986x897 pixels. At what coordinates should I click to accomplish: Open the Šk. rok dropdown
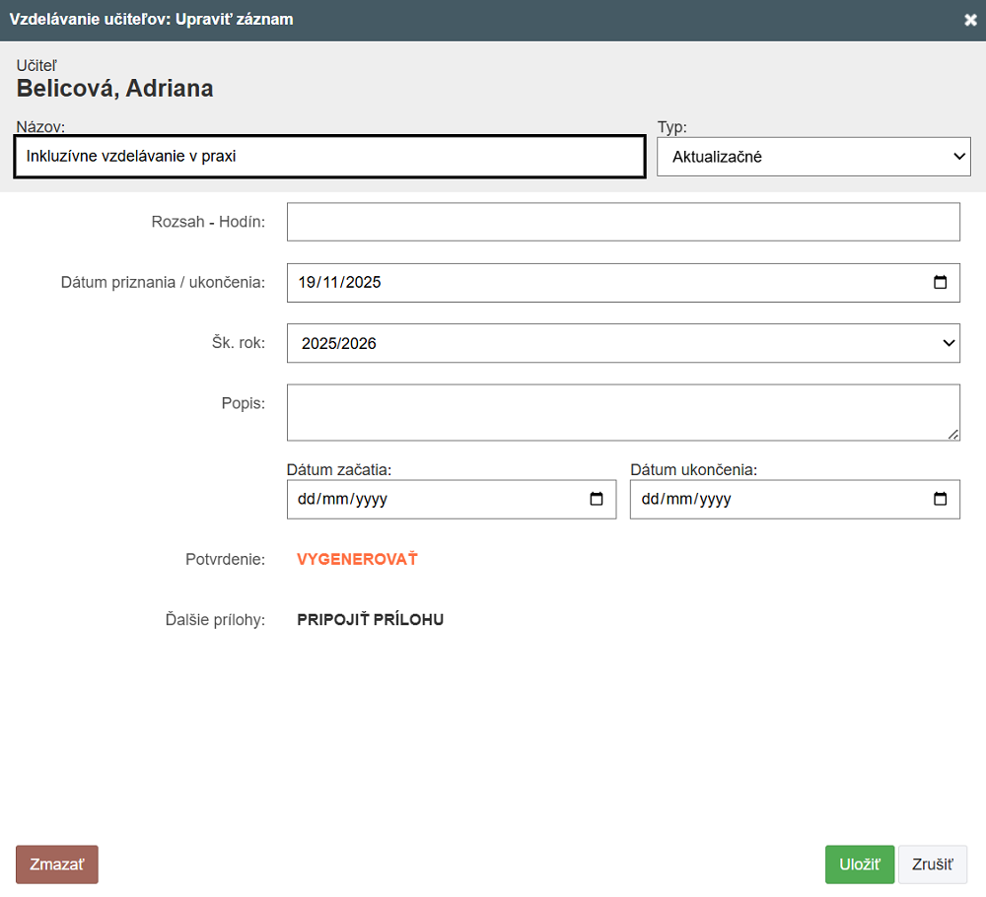pos(623,343)
